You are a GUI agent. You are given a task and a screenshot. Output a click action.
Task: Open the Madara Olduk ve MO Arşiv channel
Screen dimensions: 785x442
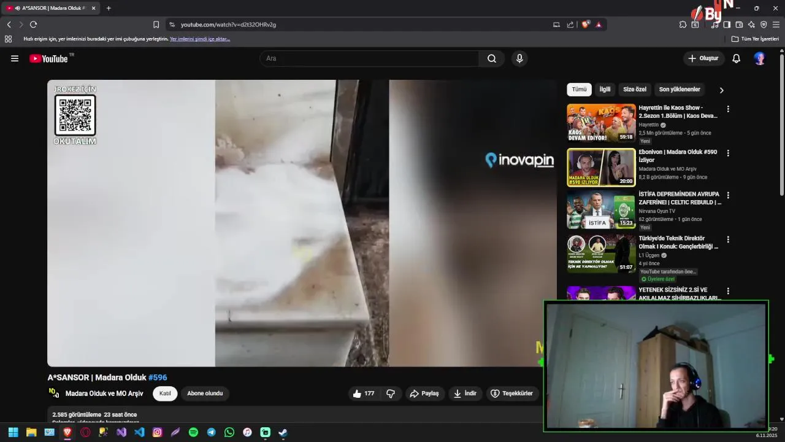(104, 394)
